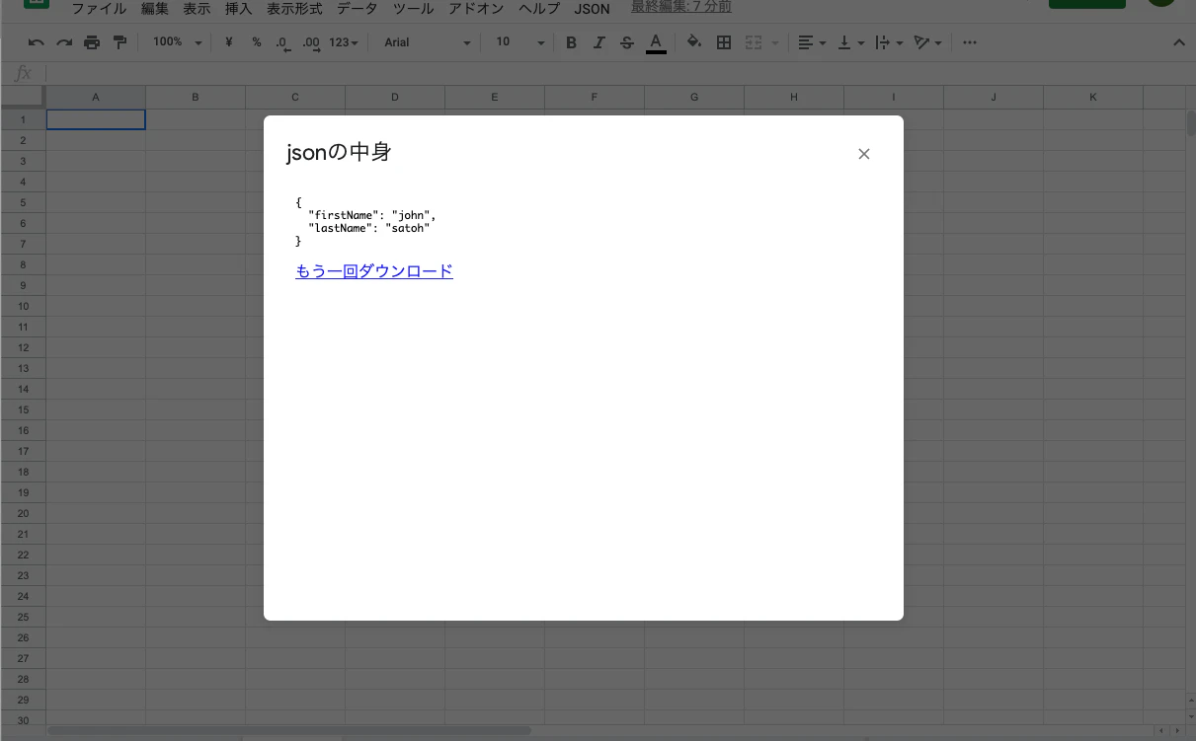
Task: Open the Arial font dropdown
Action: (427, 42)
